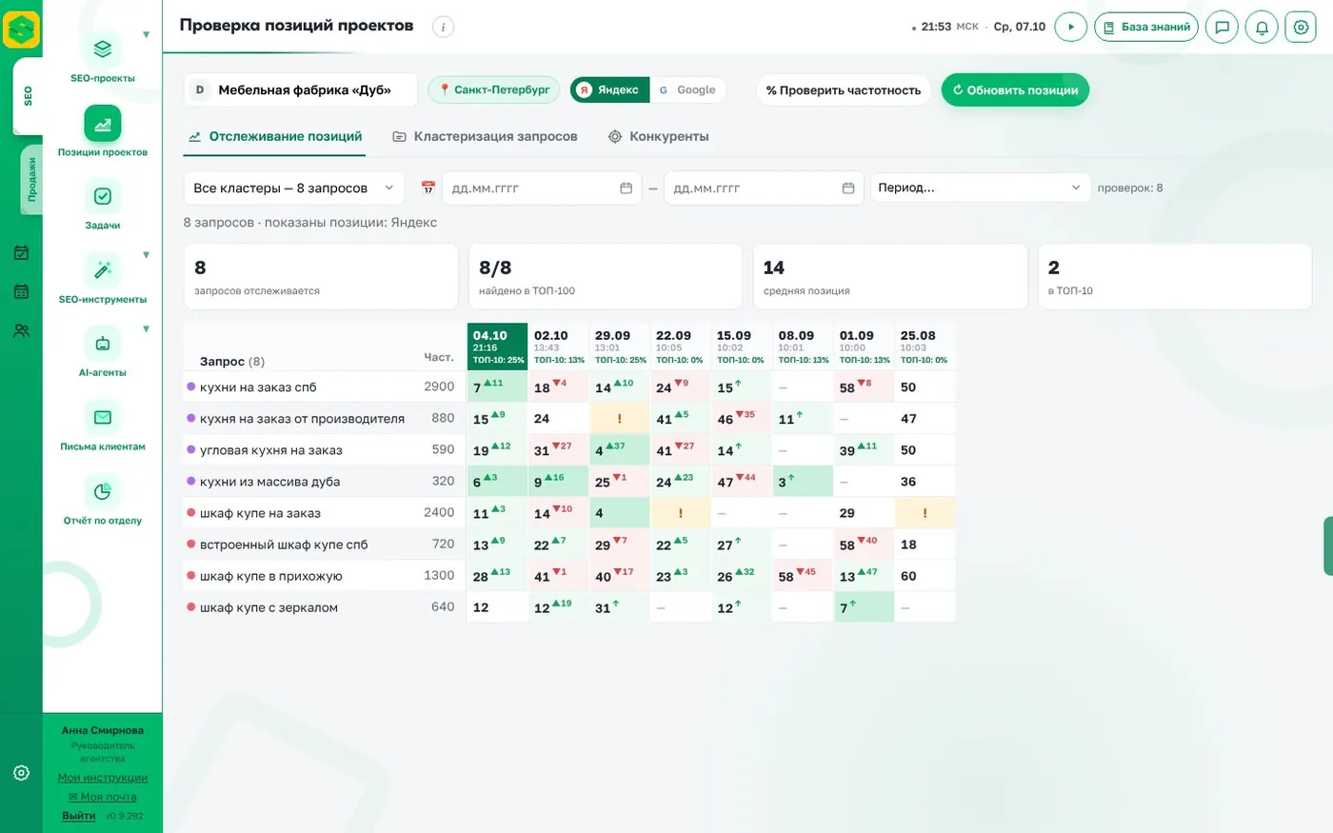
Task: Open the Все кластеры dropdown
Action: click(x=293, y=188)
